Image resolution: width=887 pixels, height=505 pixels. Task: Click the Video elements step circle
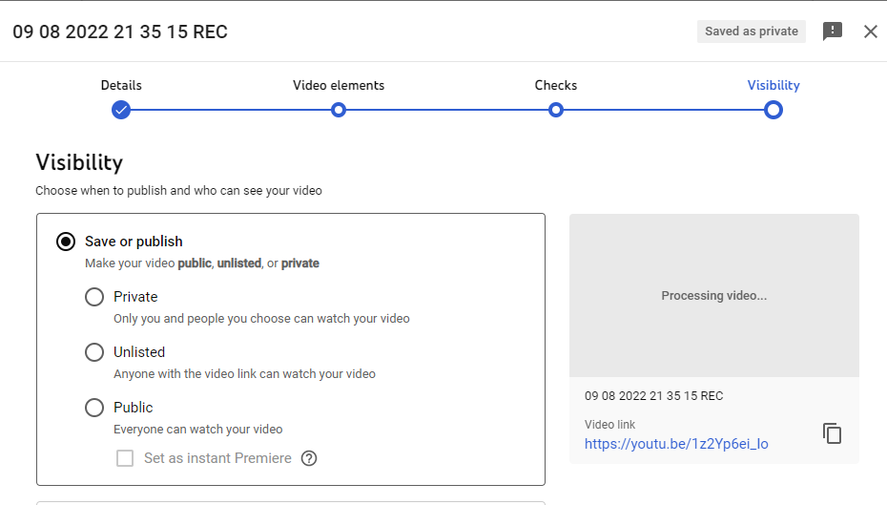(x=338, y=110)
